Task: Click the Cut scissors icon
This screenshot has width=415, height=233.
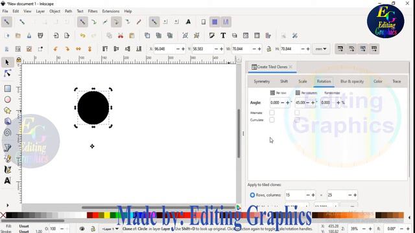Action: (121, 36)
